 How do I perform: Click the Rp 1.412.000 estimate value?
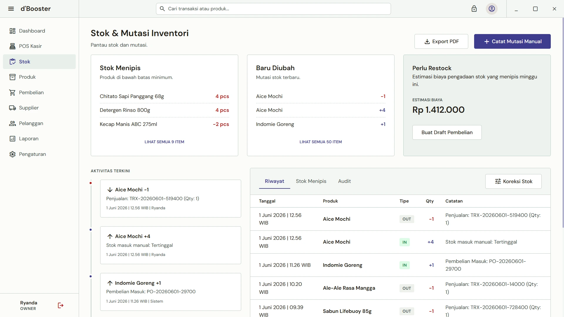tap(438, 110)
